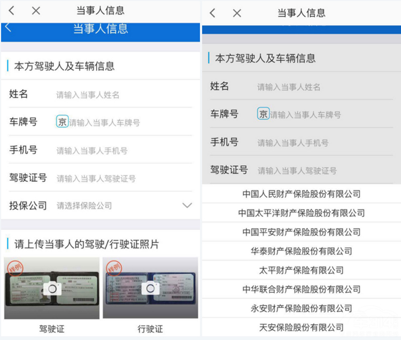
Task: Choose 中国平安财产保险股份有限公司
Action: point(301,232)
